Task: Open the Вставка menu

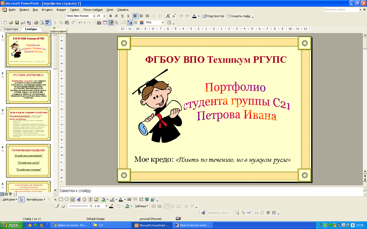Action: (47, 10)
